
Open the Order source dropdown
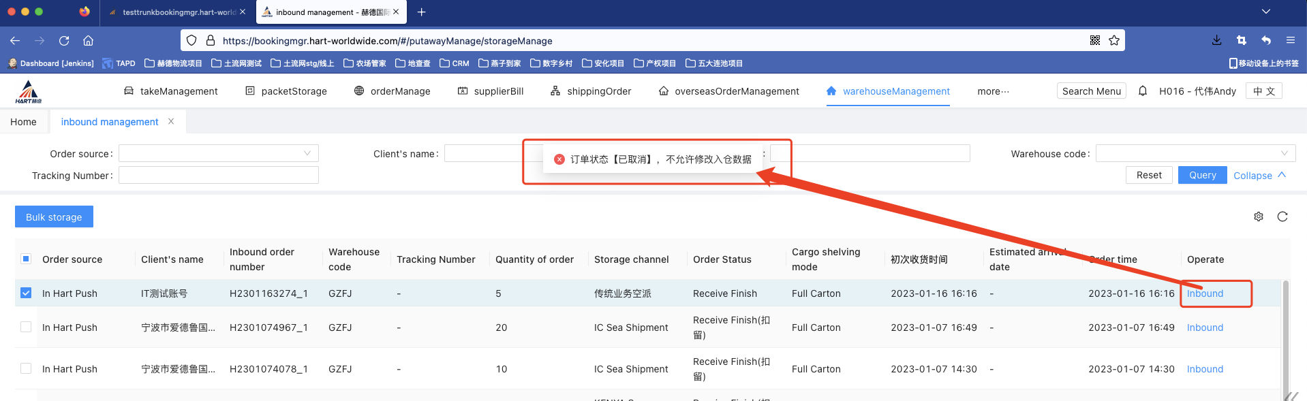(218, 154)
